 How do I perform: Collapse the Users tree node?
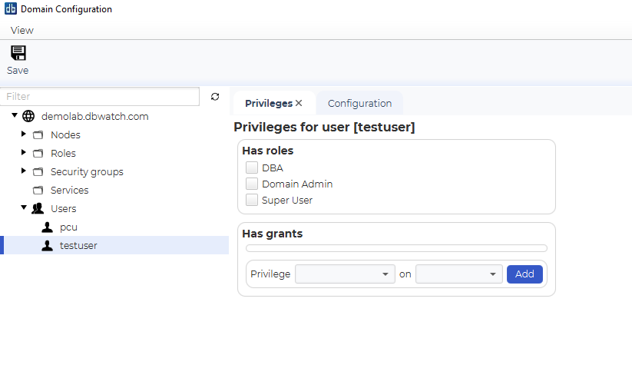click(24, 207)
